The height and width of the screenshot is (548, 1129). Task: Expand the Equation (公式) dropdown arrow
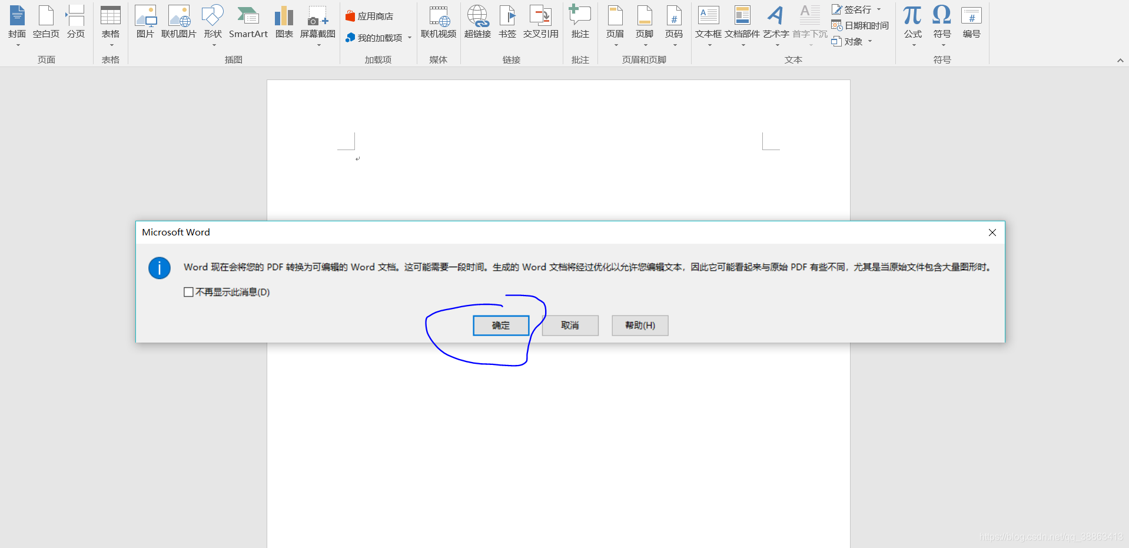[914, 45]
